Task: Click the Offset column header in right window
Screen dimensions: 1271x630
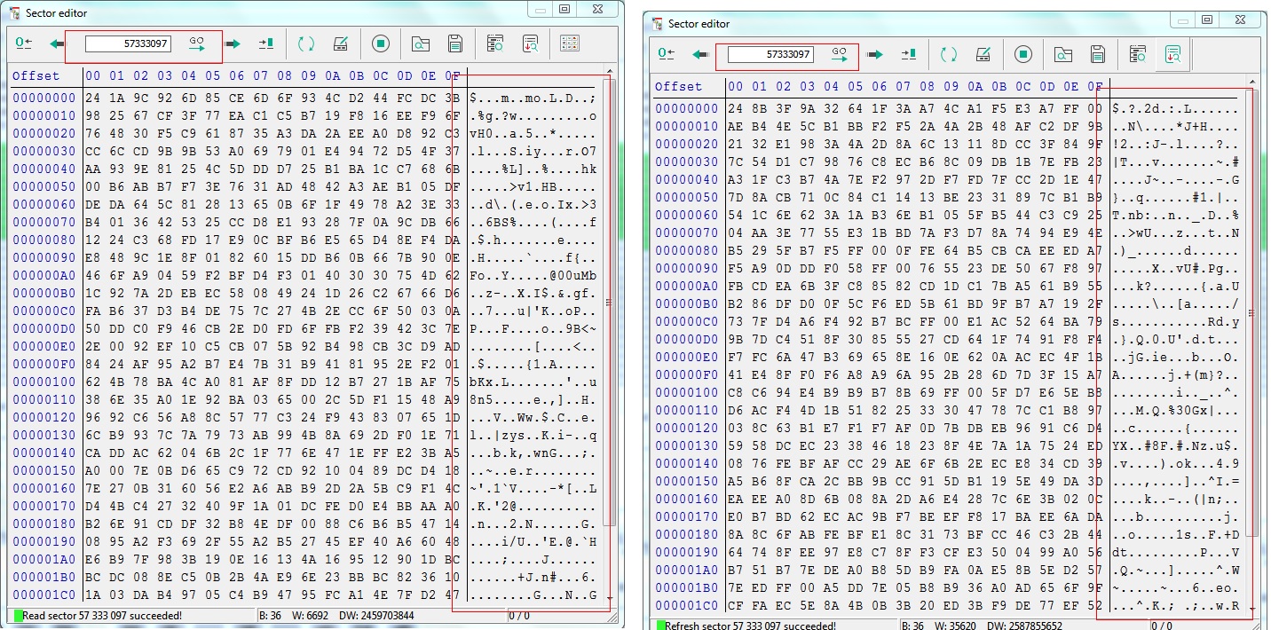Action: click(679, 87)
